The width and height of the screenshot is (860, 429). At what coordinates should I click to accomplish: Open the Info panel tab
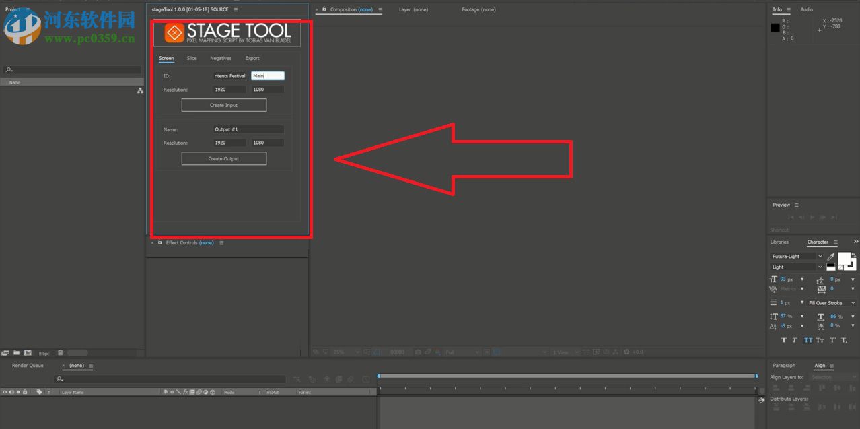(777, 10)
